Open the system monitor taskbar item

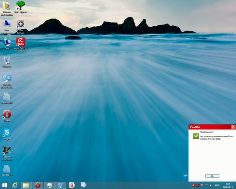(x=49, y=185)
